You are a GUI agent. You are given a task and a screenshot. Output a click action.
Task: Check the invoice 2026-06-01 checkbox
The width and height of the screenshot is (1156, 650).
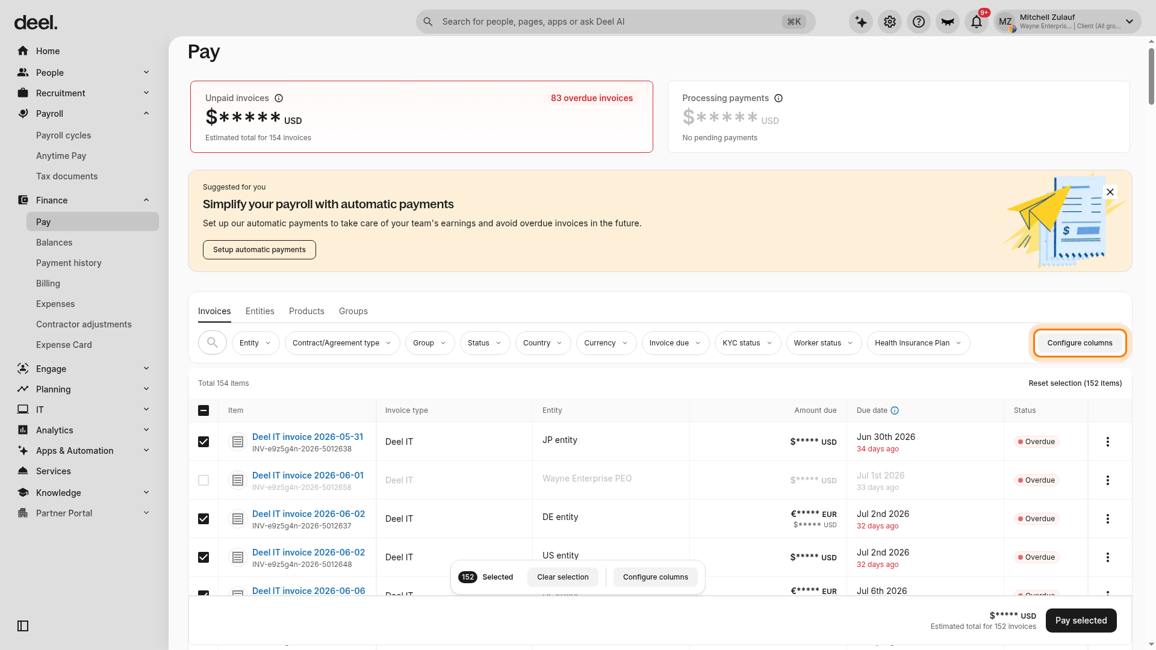click(204, 480)
